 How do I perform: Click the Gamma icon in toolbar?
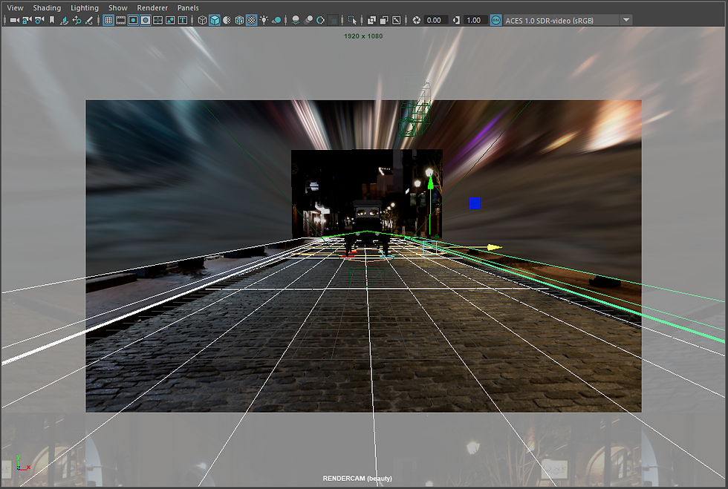point(455,20)
